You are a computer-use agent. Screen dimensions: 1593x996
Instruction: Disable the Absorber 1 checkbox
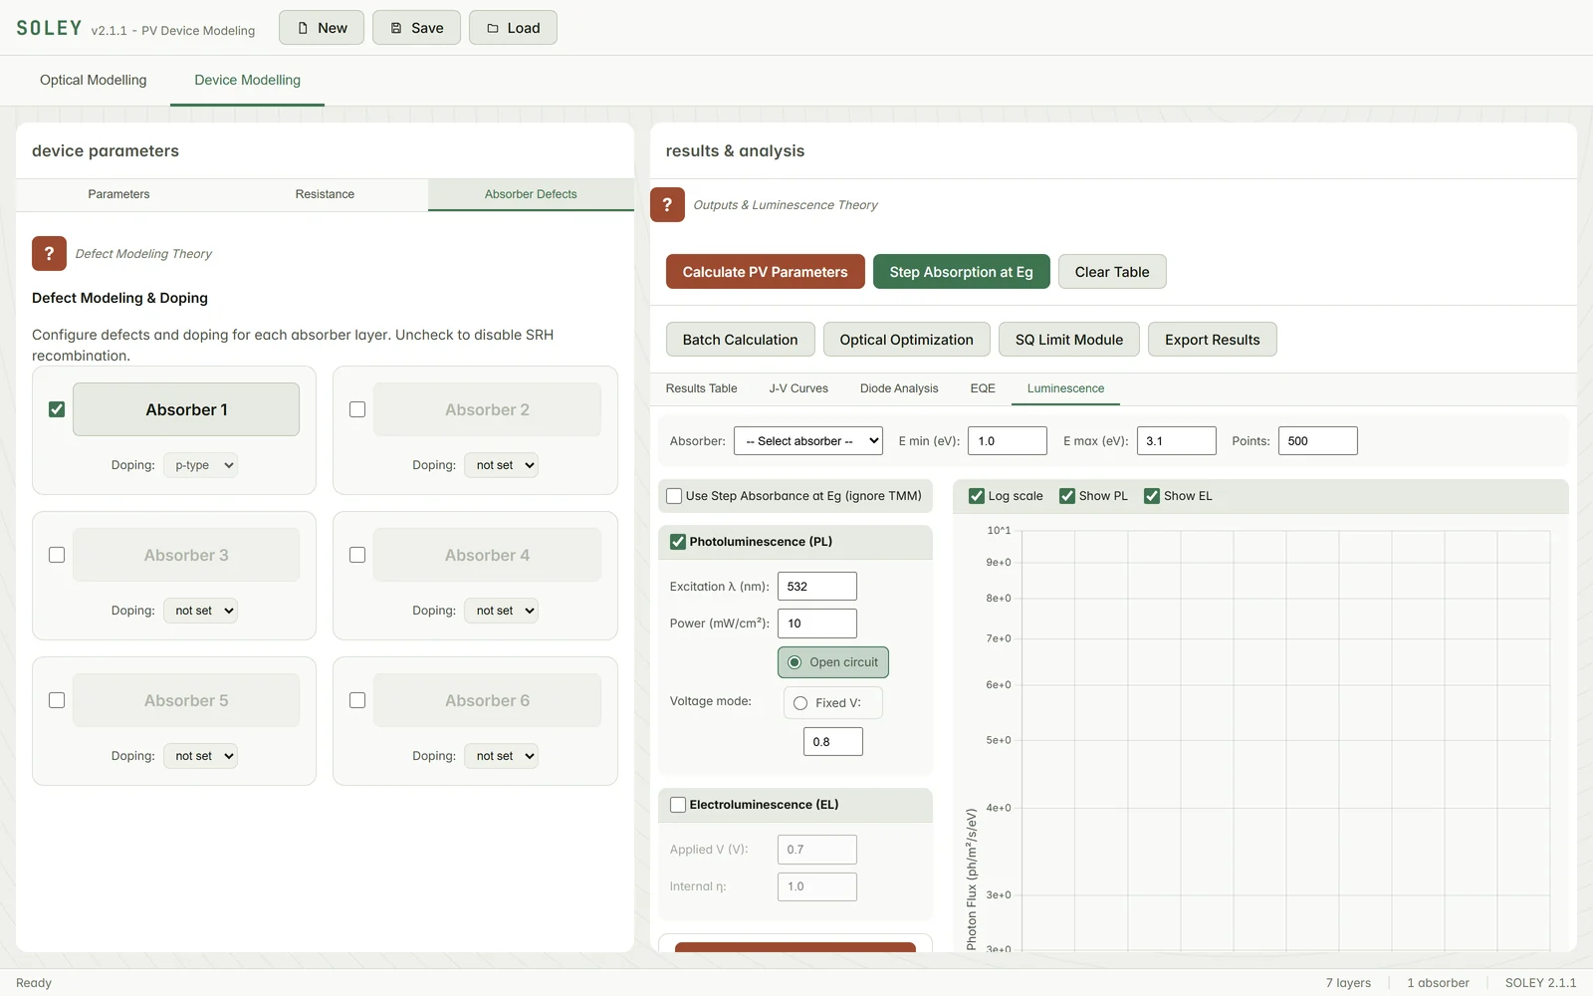tap(57, 409)
